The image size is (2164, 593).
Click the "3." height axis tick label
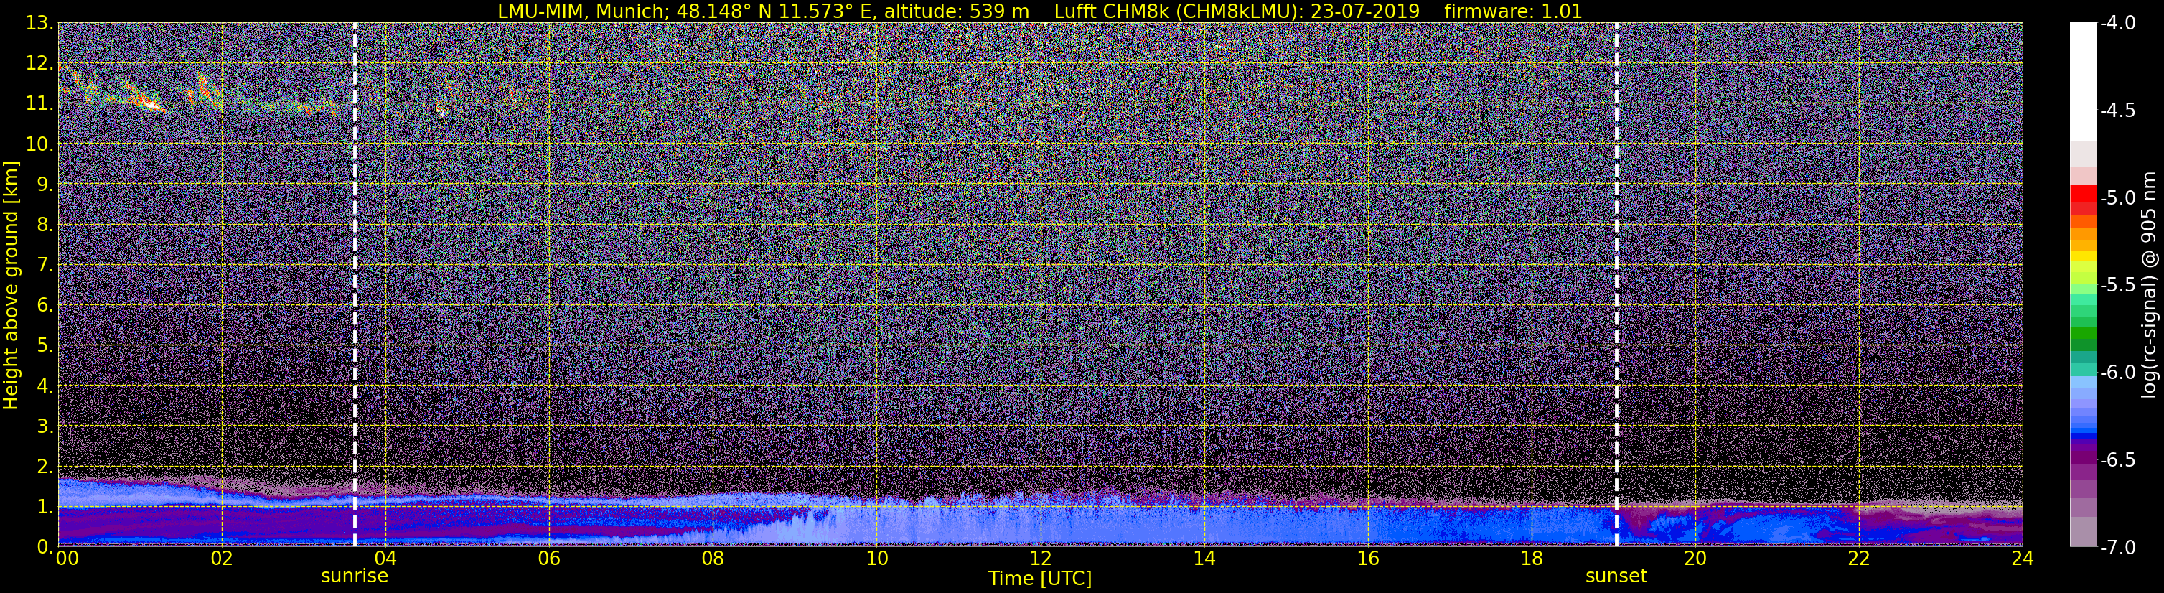pyautogui.click(x=45, y=426)
